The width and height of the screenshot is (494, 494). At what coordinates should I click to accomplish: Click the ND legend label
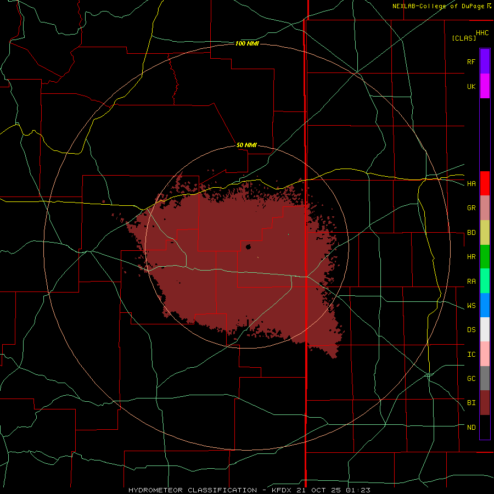pos(471,428)
